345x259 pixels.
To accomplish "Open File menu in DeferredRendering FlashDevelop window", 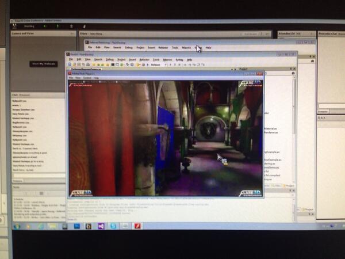I will pos(90,47).
